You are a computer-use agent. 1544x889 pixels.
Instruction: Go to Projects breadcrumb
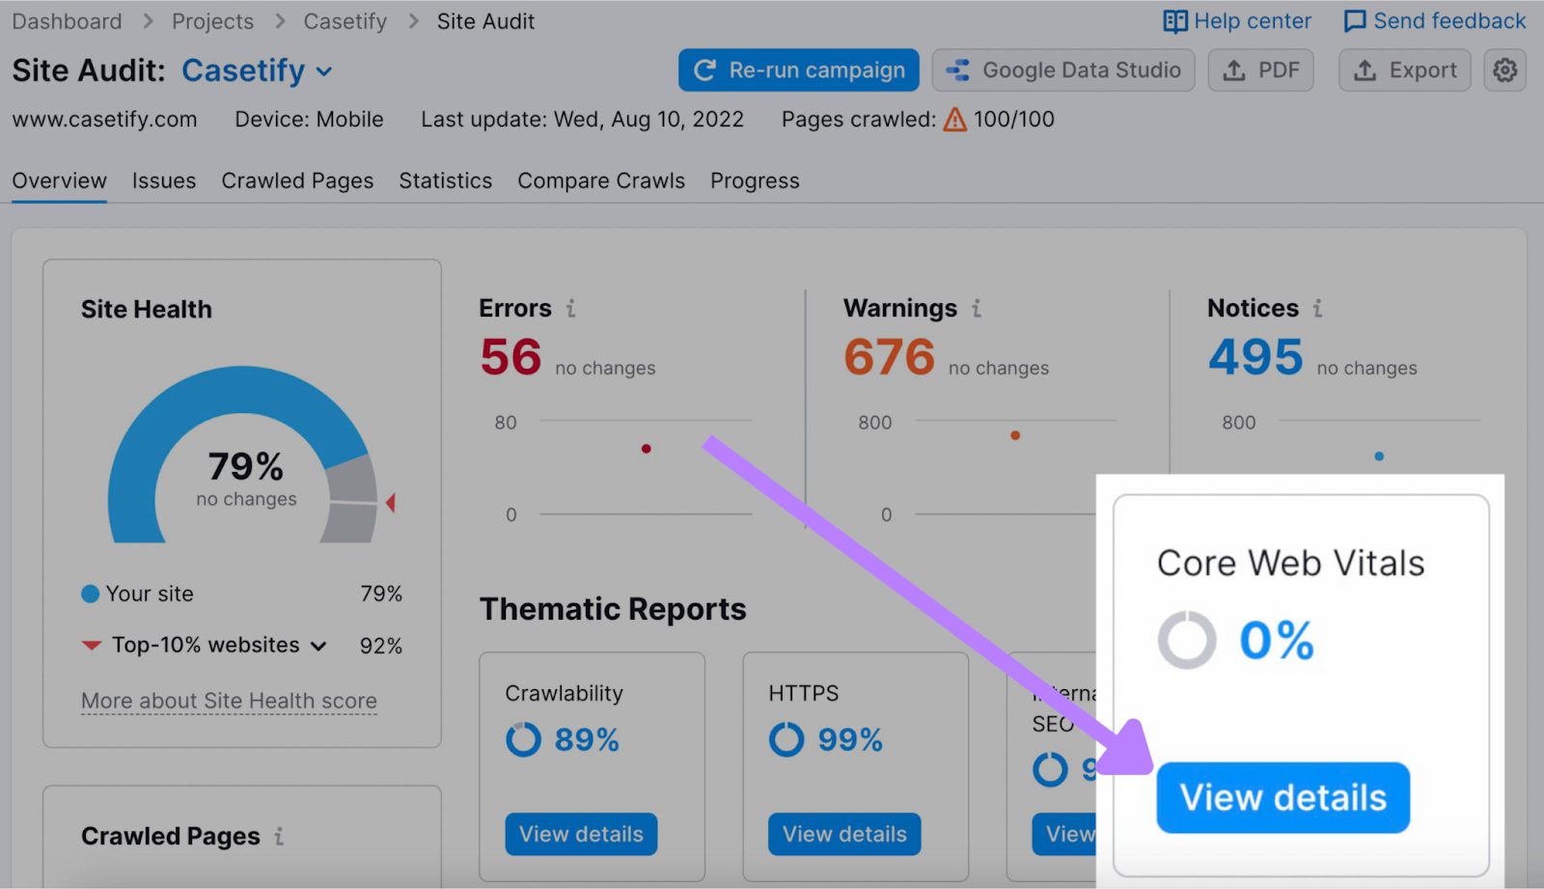pyautogui.click(x=213, y=21)
